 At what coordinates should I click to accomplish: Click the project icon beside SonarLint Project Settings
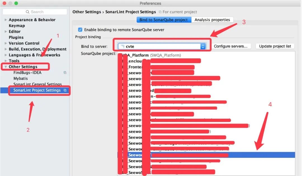point(65,90)
